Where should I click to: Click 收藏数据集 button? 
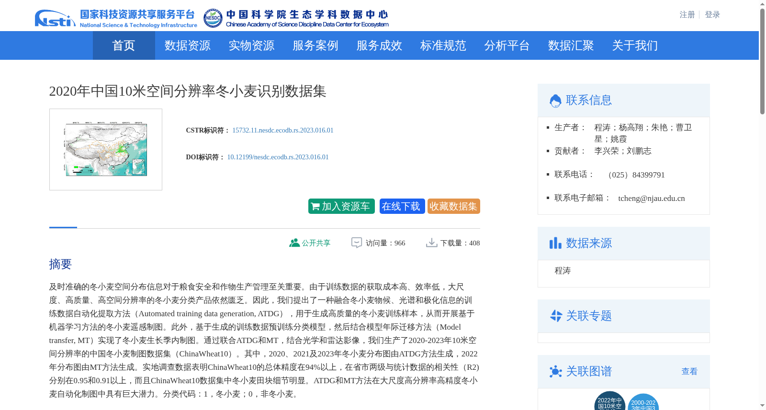[x=454, y=206]
